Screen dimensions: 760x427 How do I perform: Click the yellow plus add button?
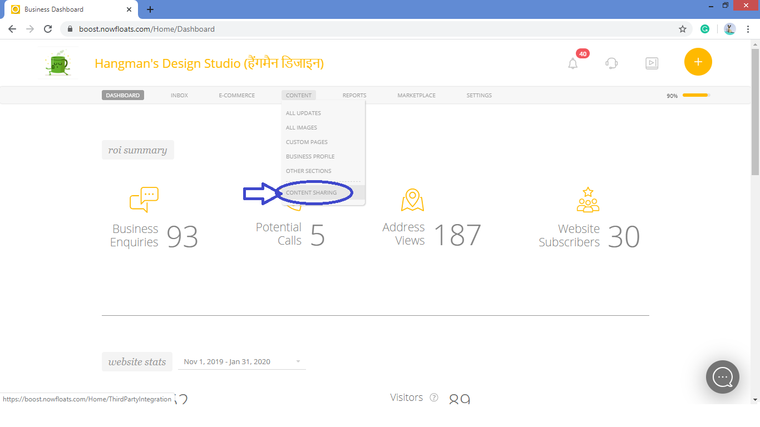(x=698, y=62)
